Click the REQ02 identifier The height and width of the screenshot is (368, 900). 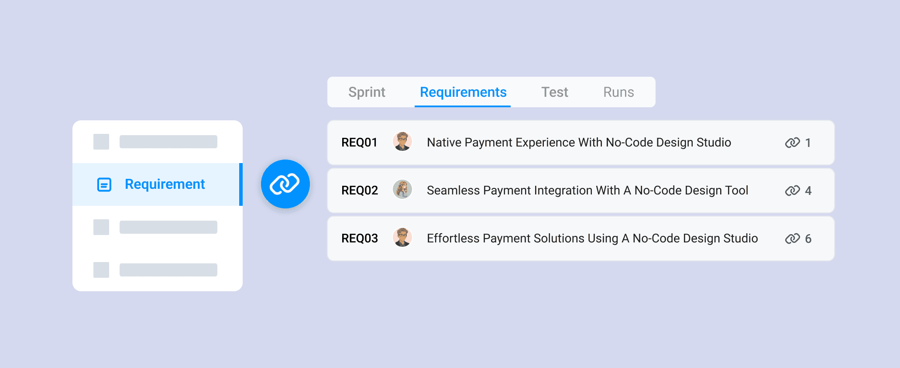(x=360, y=191)
